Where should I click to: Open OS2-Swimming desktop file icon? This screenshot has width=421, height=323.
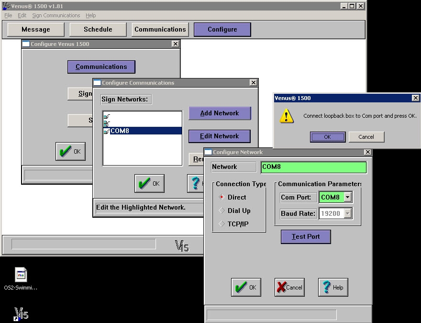[x=21, y=275]
